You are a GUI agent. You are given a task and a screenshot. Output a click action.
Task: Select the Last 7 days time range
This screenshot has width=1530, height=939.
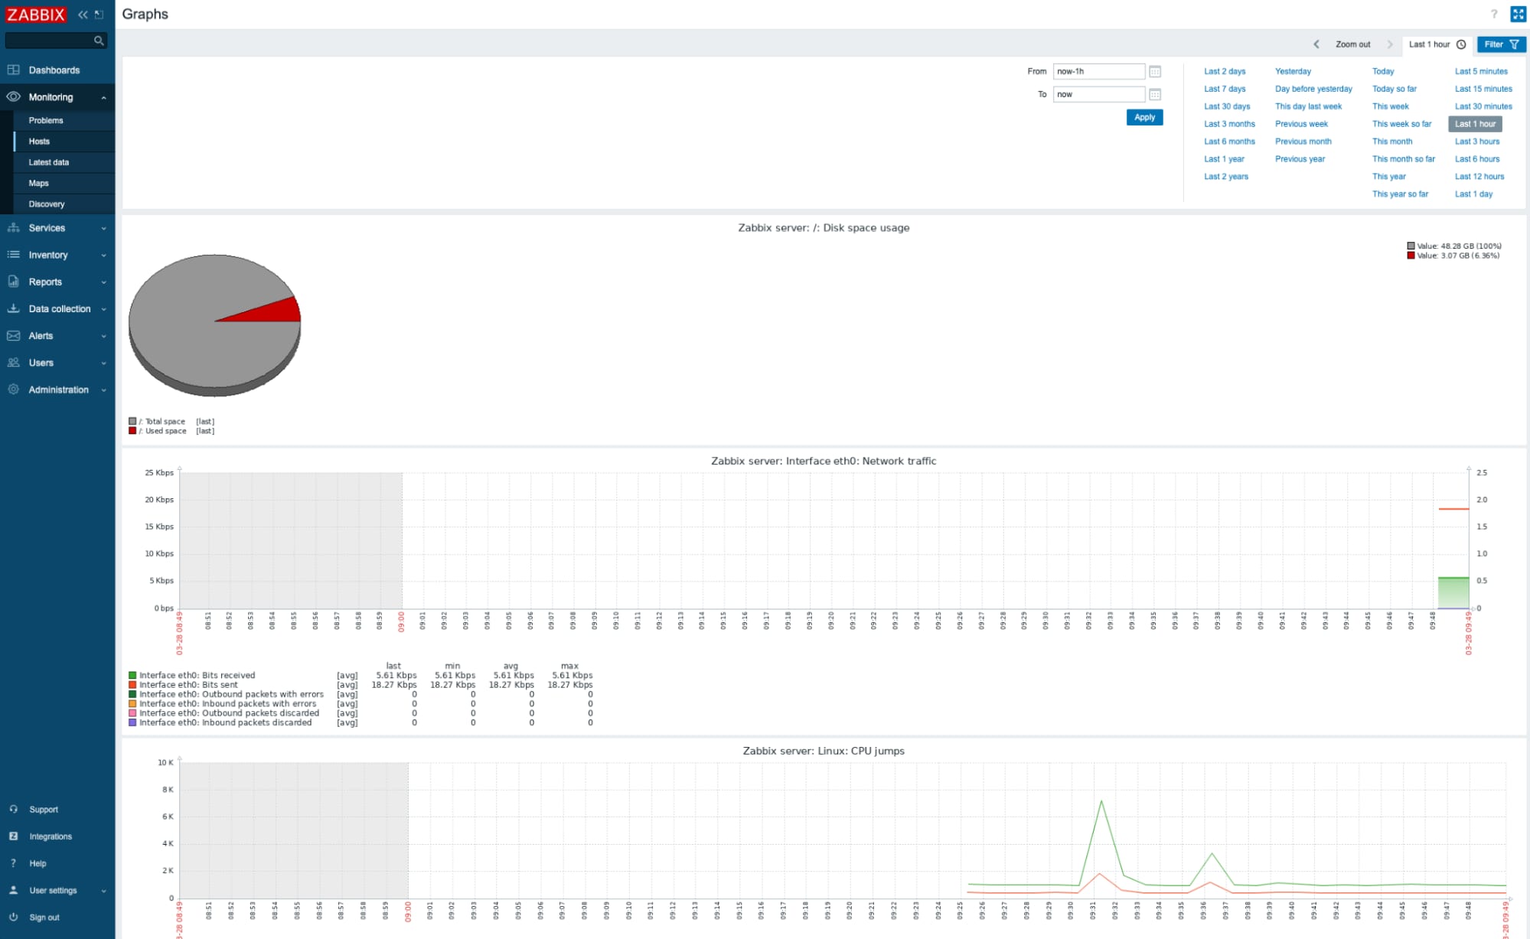(1224, 89)
